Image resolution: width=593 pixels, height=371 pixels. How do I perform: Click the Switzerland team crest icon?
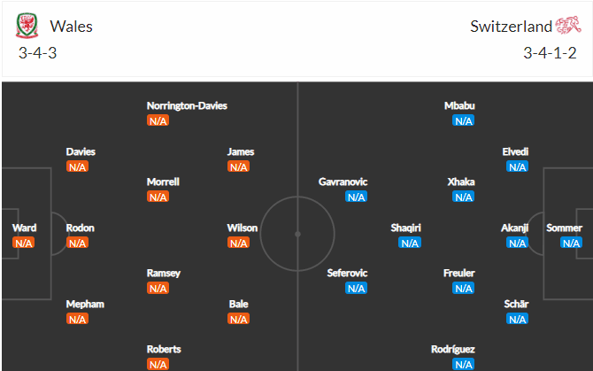pyautogui.click(x=568, y=26)
